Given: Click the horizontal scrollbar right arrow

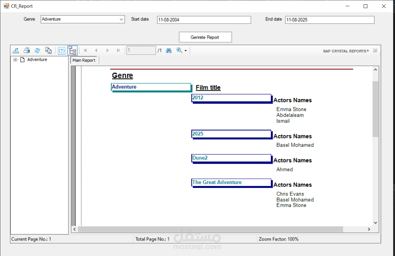Looking at the screenshot, I should 369,229.
